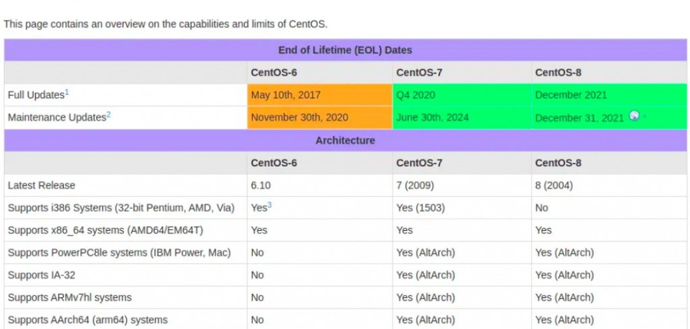Click the 'End of Lifetime (EOL) Dates' header
Viewport: 690px width, 329px height.
(x=345, y=50)
